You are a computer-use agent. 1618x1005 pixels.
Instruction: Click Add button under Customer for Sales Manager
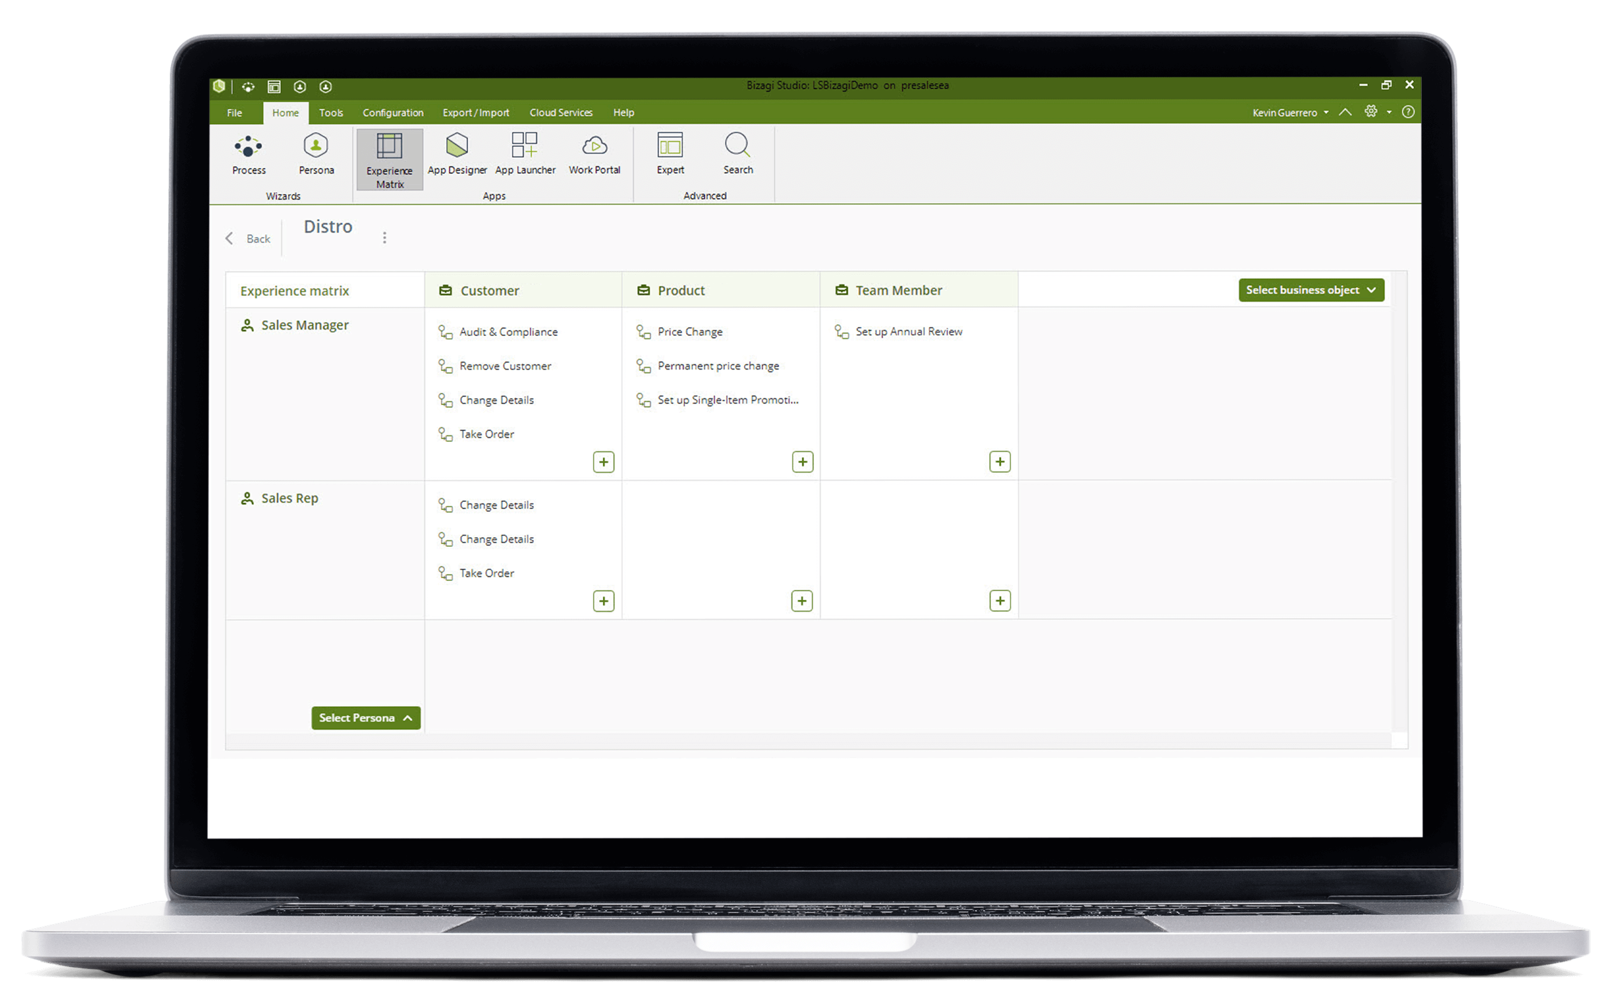(x=604, y=461)
